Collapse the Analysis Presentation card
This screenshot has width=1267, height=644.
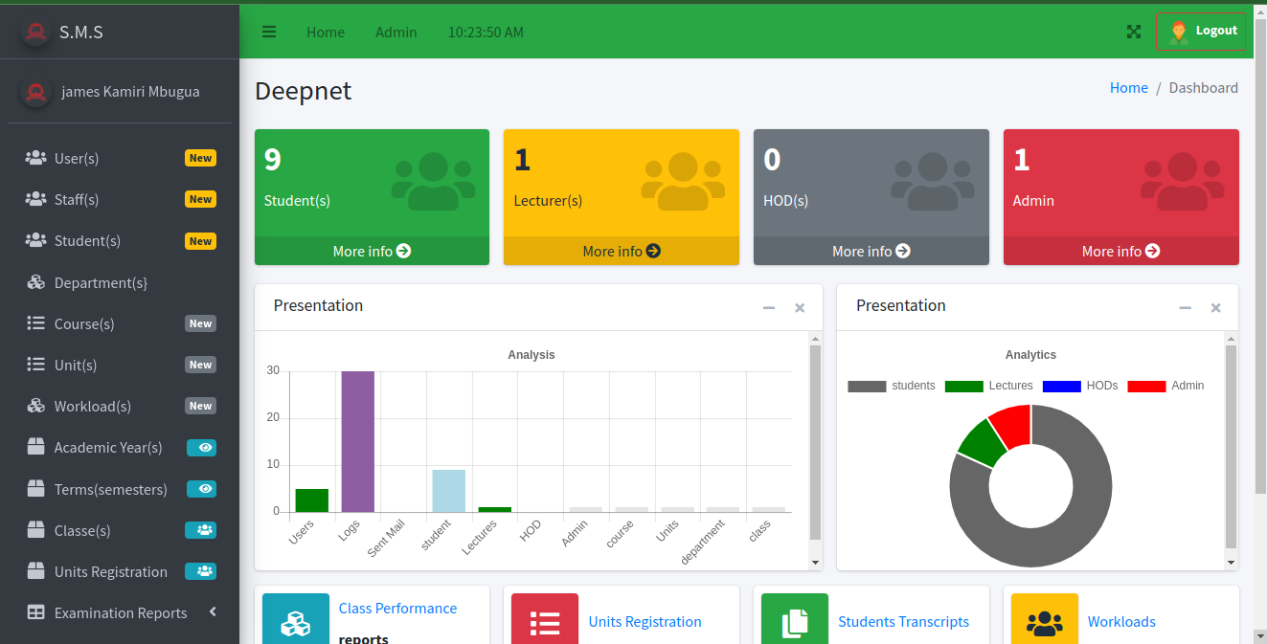click(x=768, y=307)
